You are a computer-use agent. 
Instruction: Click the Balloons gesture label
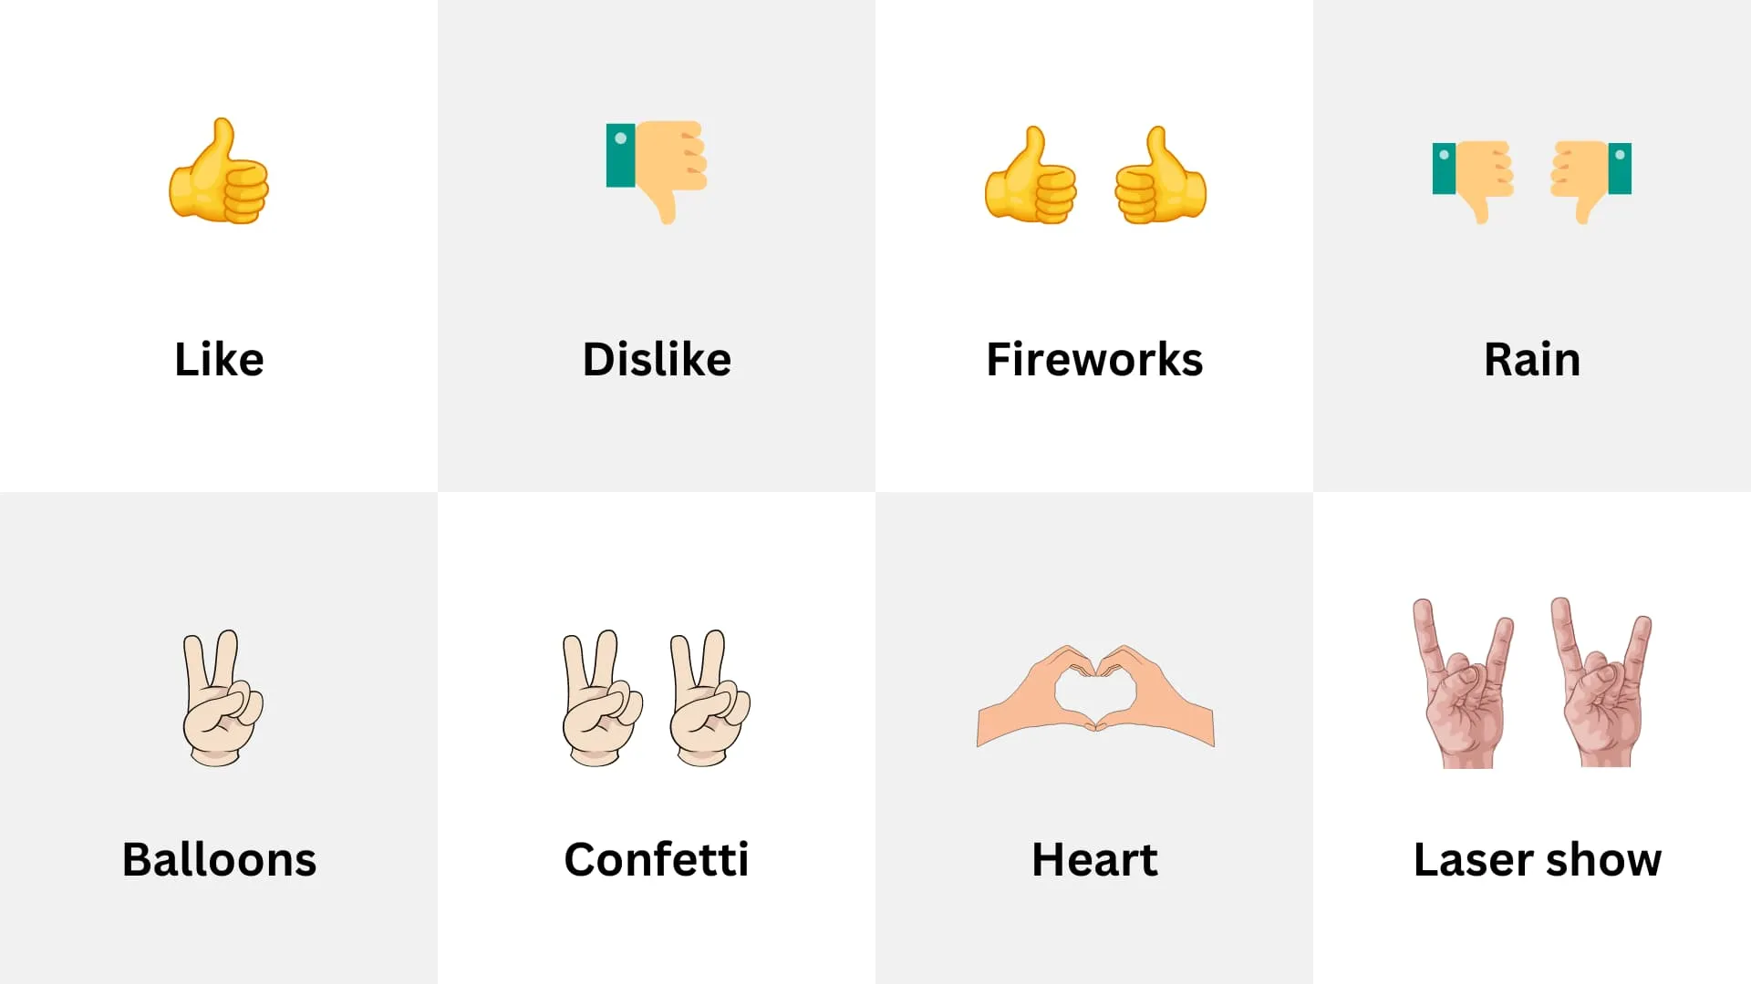pyautogui.click(x=219, y=858)
